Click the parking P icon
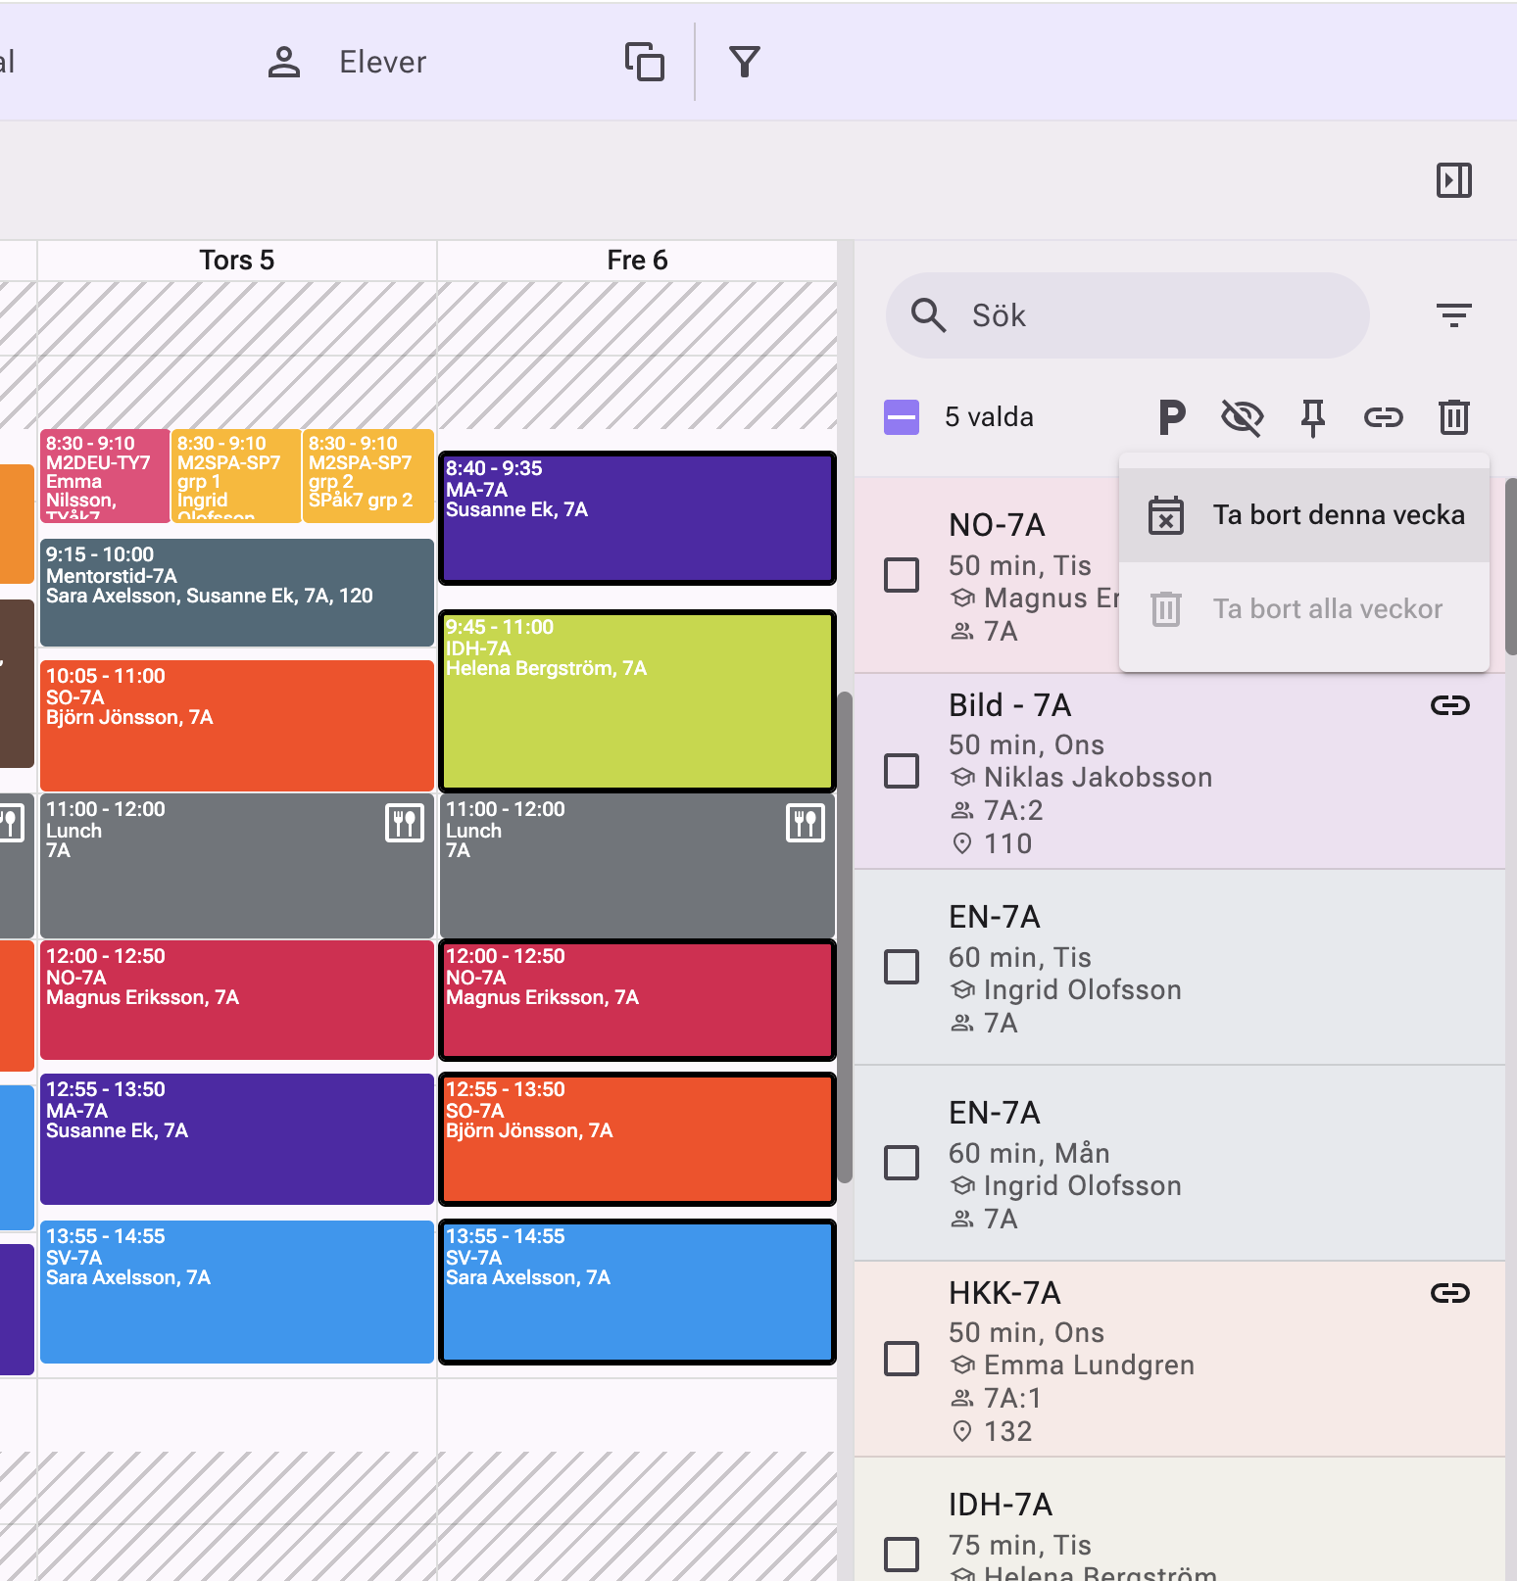 [x=1171, y=417]
